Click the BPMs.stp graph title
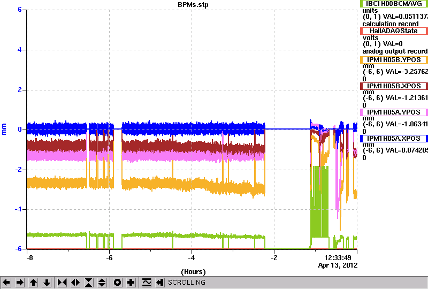The width and height of the screenshot is (428, 289). (193, 5)
